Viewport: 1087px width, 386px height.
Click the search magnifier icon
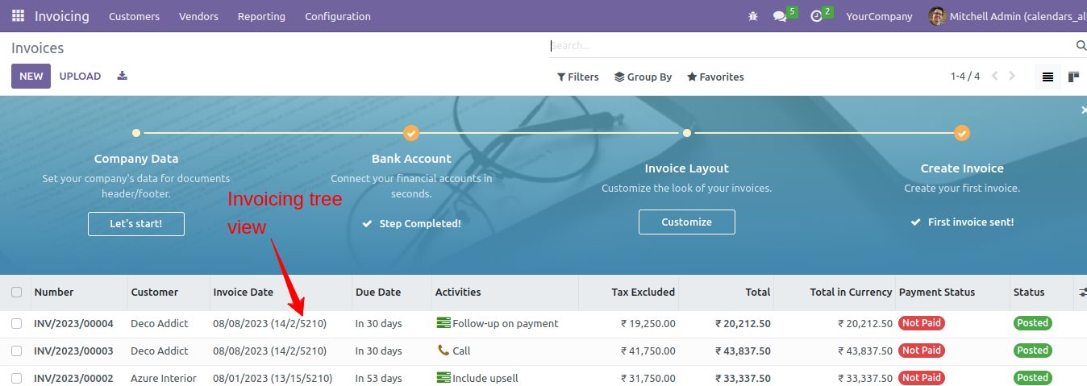1081,46
